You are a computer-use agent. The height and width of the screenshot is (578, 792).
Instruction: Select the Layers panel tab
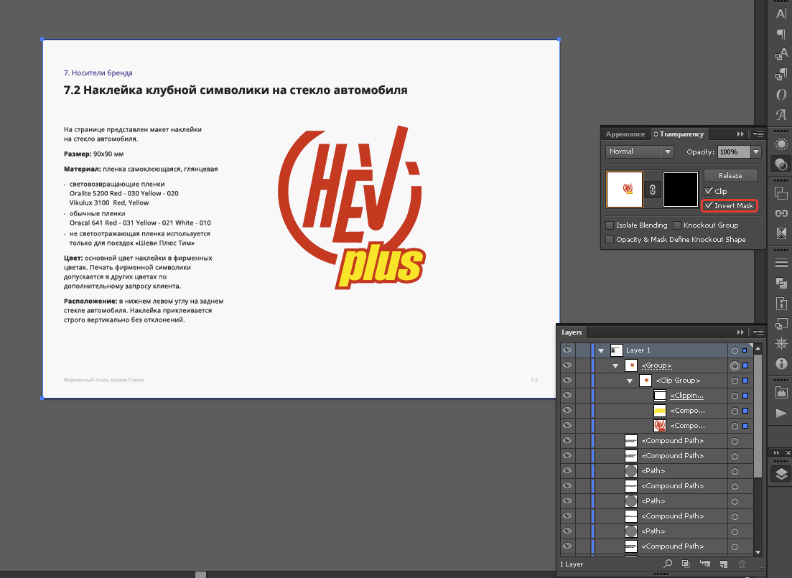tap(572, 332)
